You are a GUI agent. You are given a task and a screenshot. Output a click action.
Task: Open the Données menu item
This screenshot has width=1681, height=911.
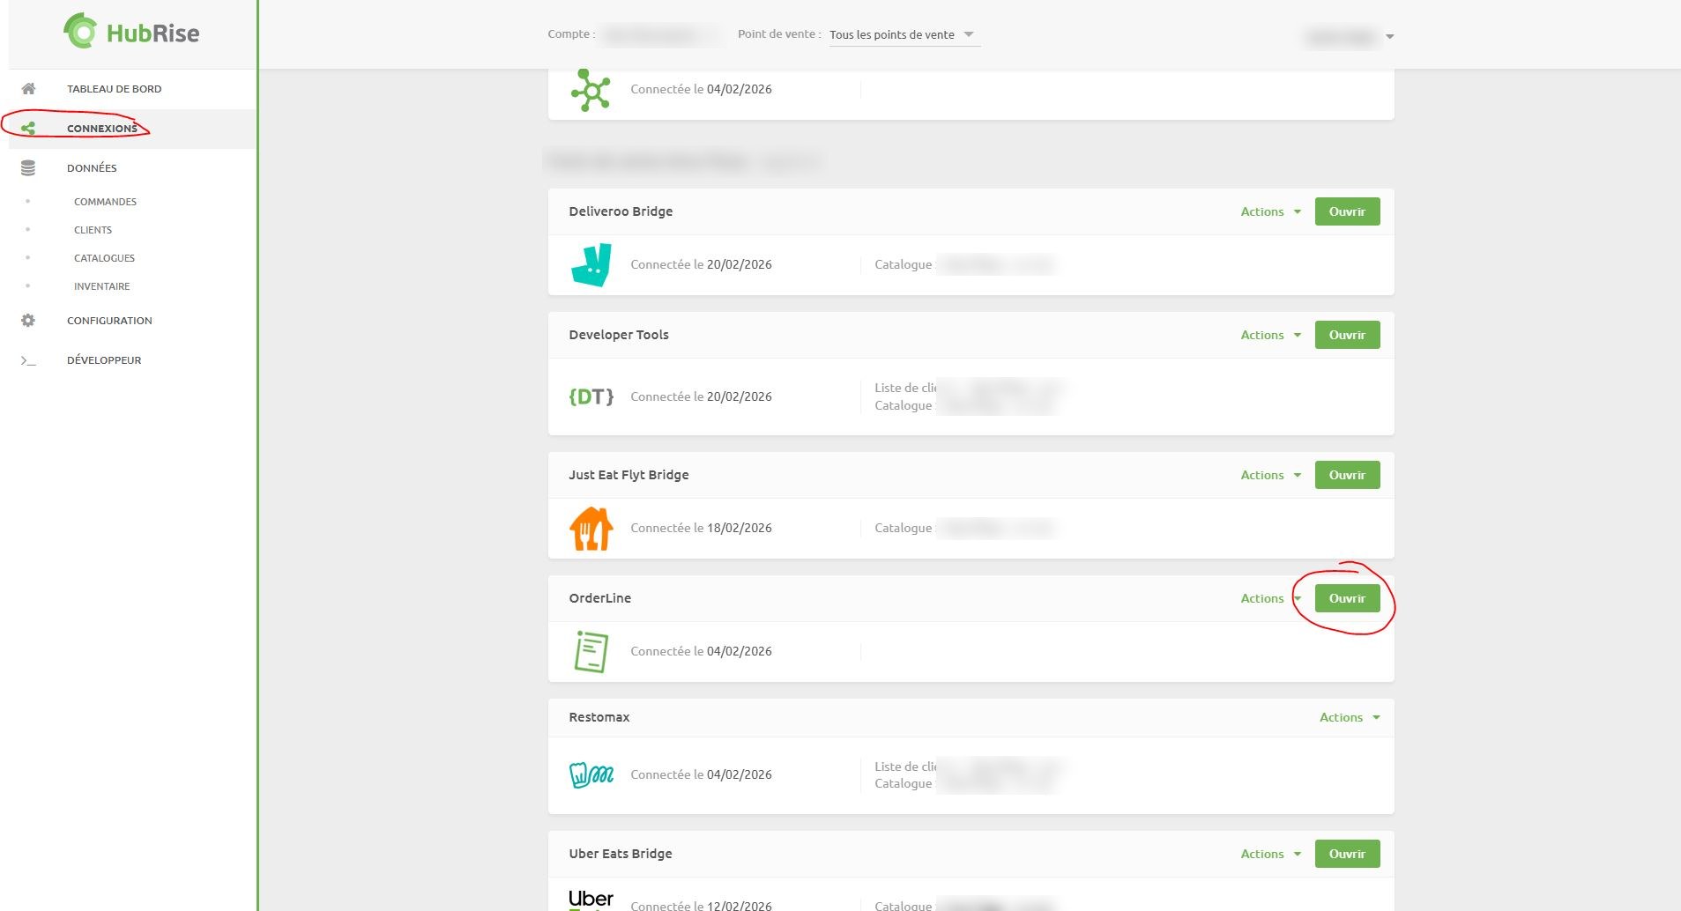coord(92,168)
